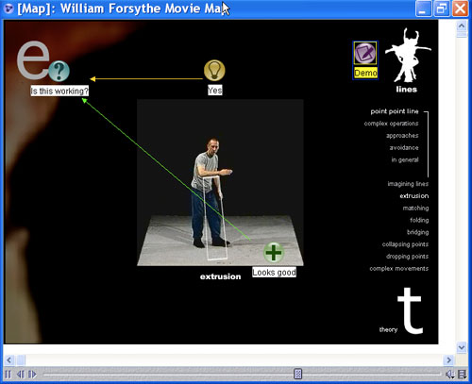Image resolution: width=472 pixels, height=384 pixels.
Task: Step one frame forward
Action: (x=32, y=375)
